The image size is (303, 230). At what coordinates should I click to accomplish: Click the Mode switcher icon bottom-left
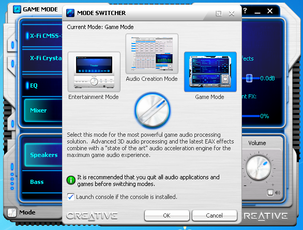[x=12, y=213]
